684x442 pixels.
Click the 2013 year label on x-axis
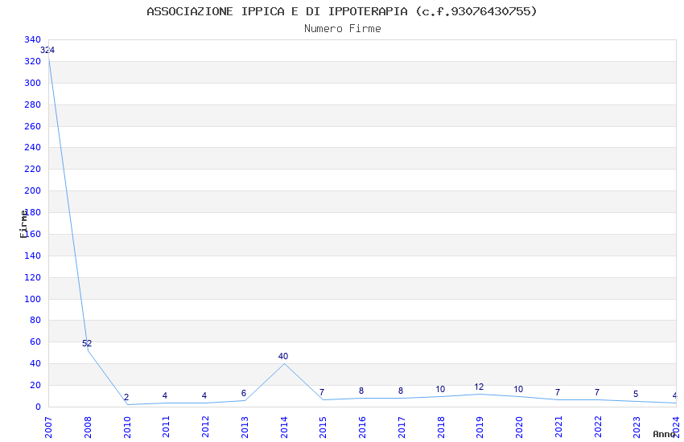click(245, 427)
